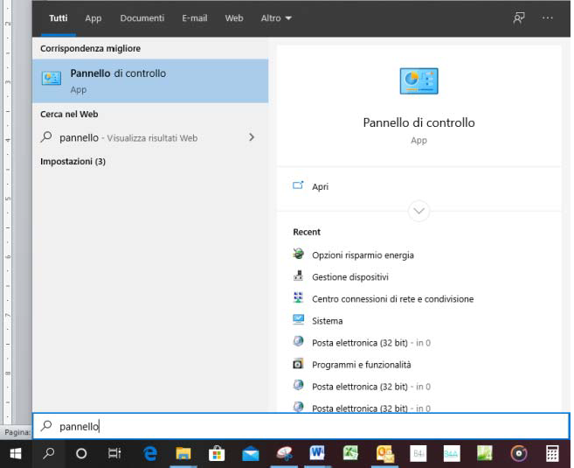Select the E-mail filter tab

(x=194, y=18)
